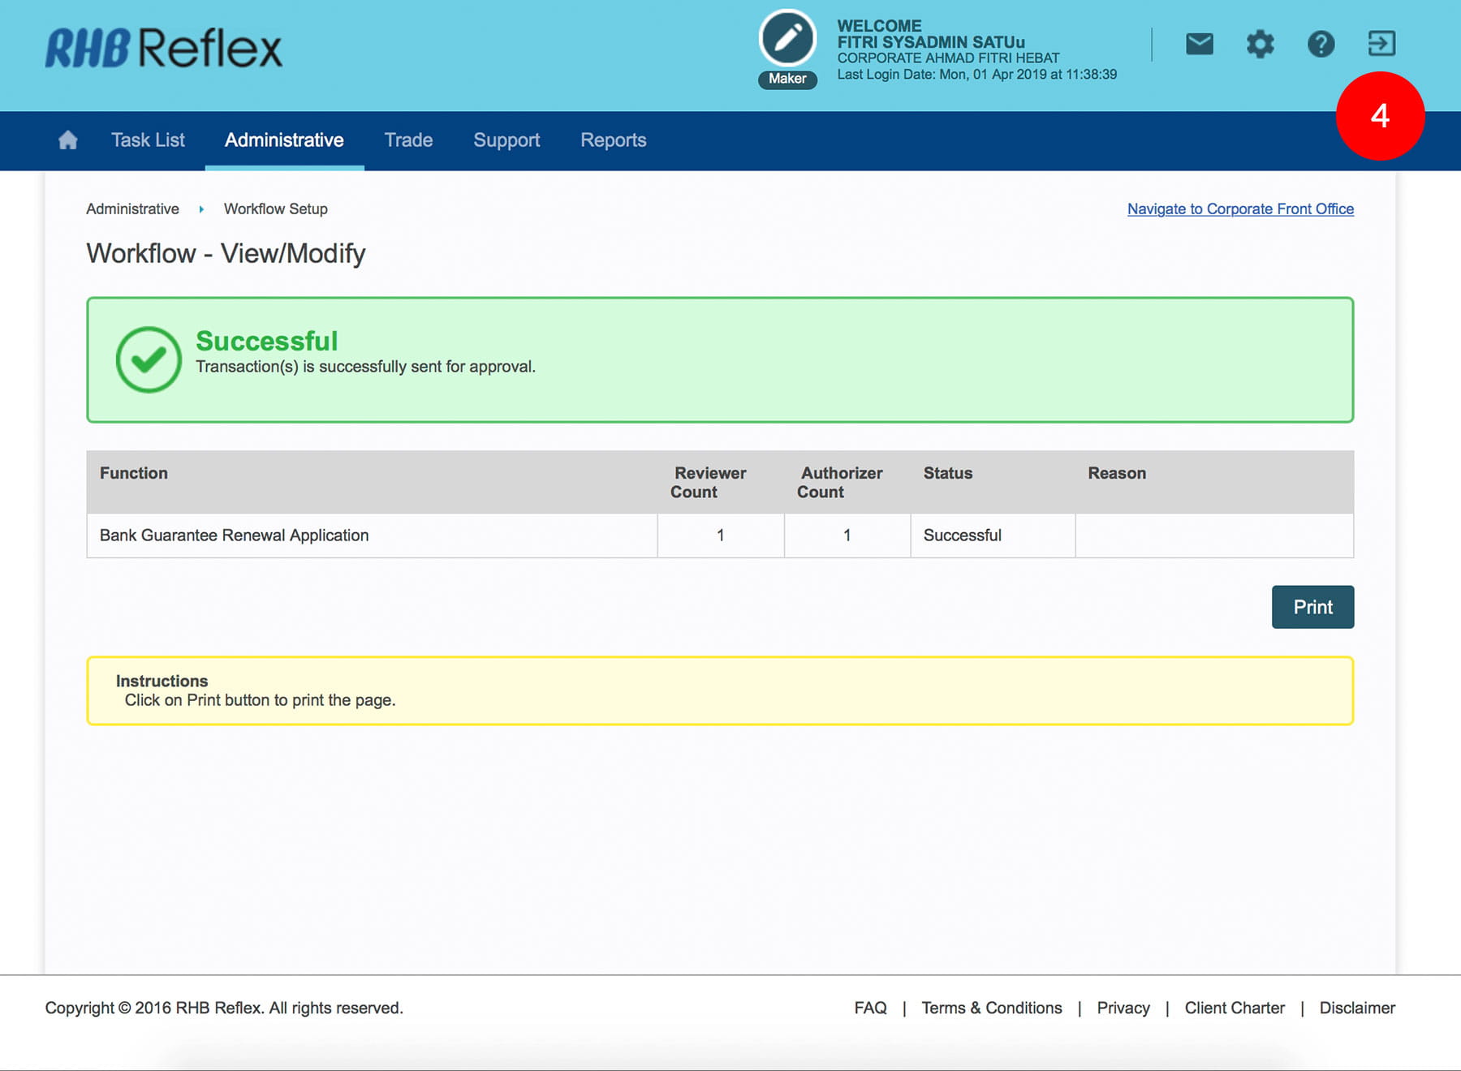Image resolution: width=1461 pixels, height=1071 pixels.
Task: Follow Navigate to Corporate Front Office link
Action: click(x=1239, y=209)
